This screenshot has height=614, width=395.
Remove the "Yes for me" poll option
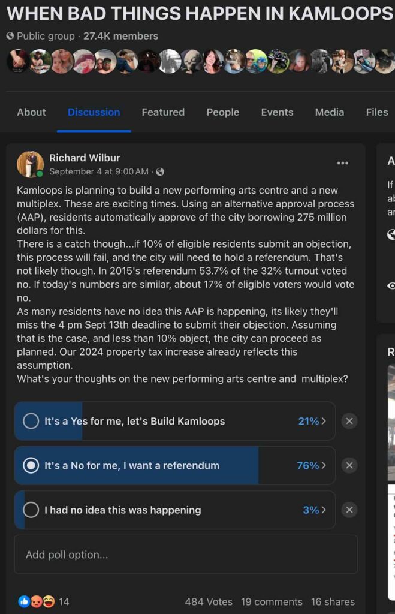349,421
